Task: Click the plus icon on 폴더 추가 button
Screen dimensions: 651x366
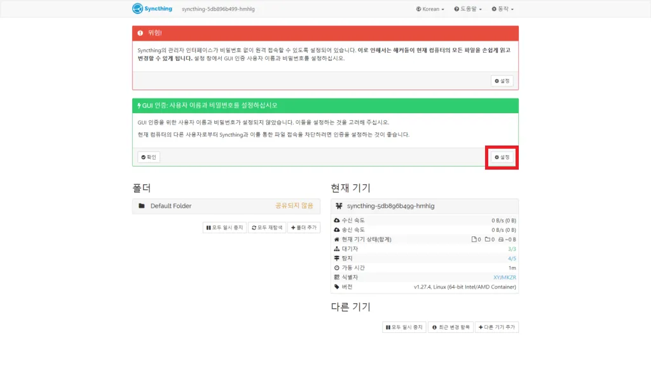Action: coord(294,227)
